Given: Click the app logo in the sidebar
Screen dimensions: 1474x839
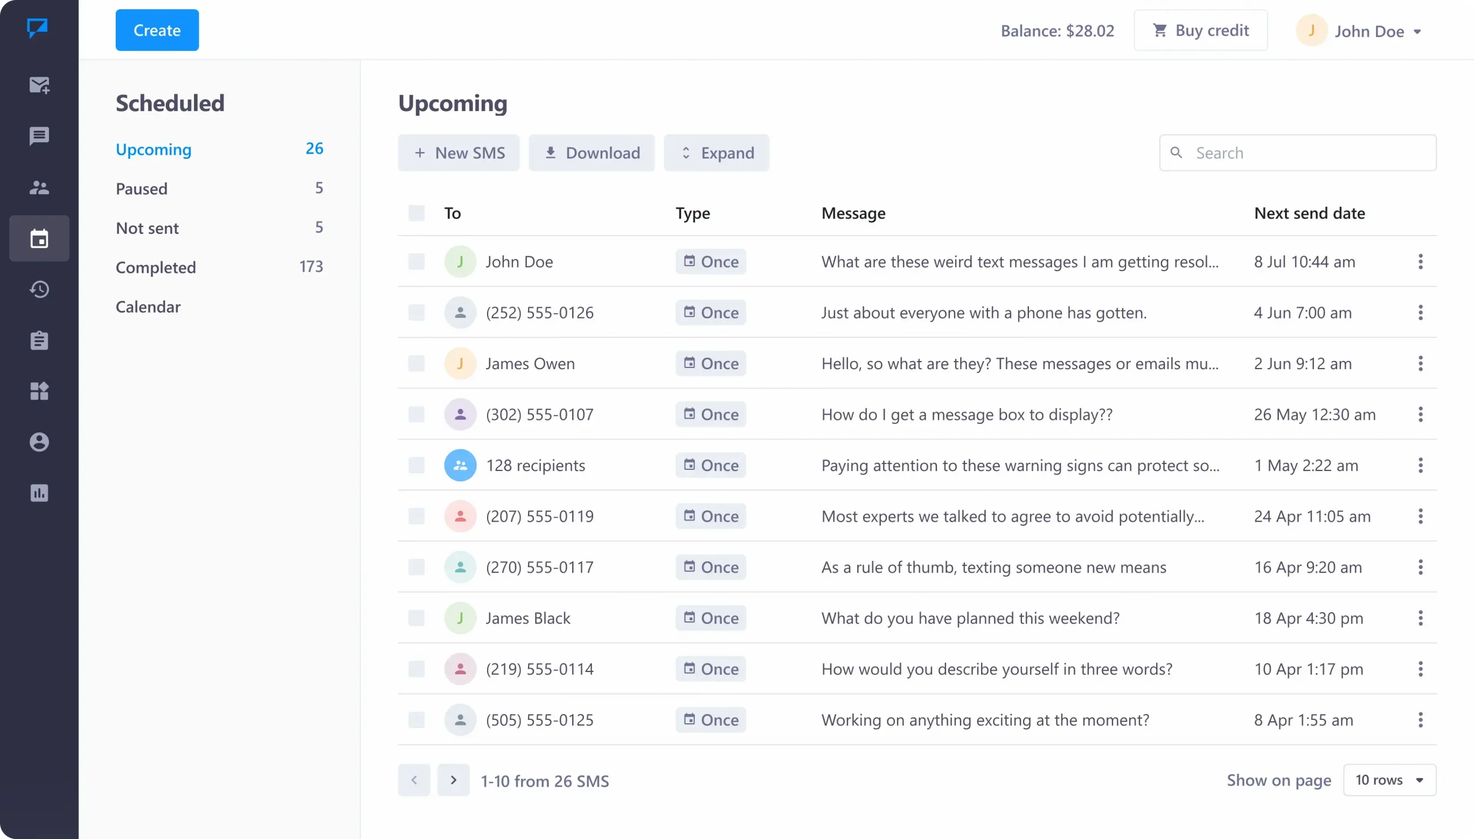Looking at the screenshot, I should tap(37, 28).
